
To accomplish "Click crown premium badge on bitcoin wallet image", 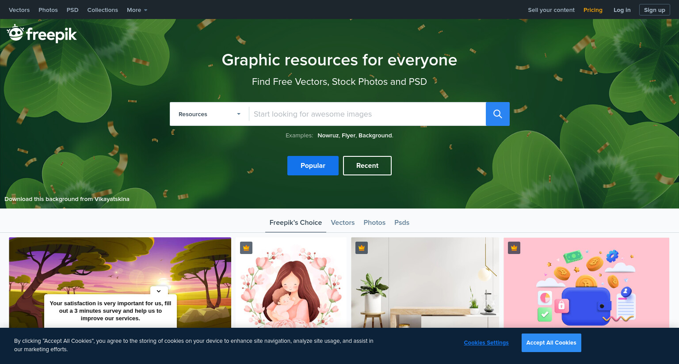I will [x=514, y=248].
